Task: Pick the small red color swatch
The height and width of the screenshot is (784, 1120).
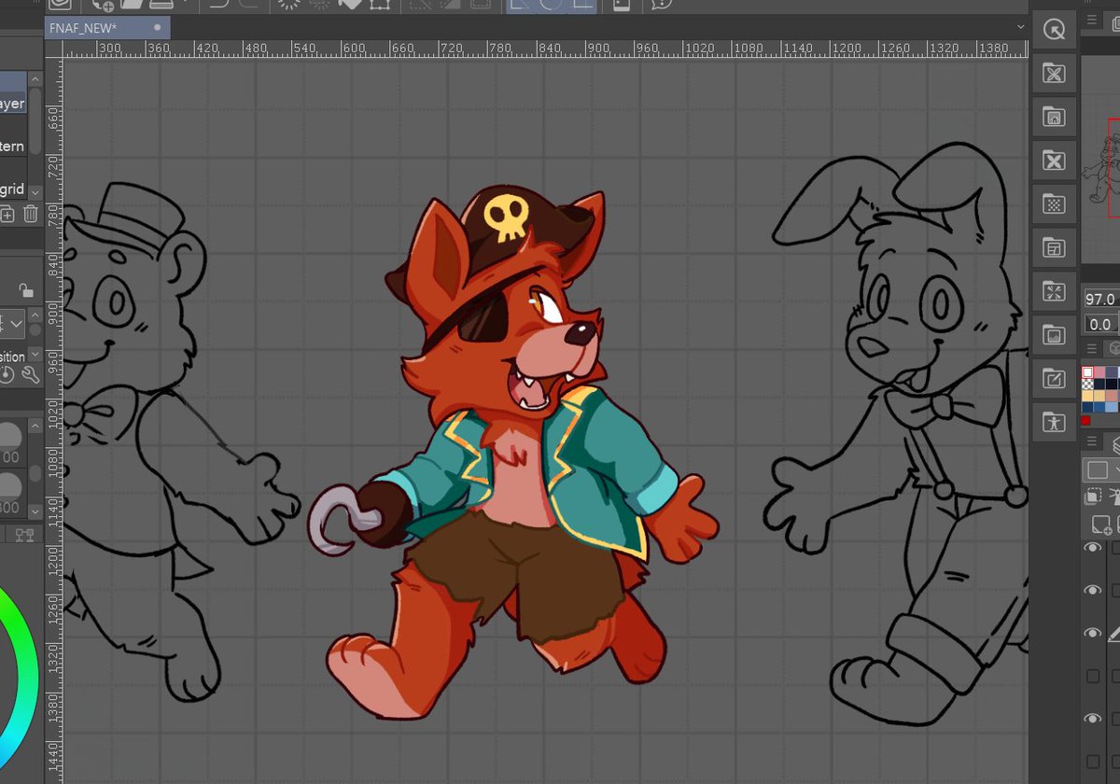Action: (1085, 421)
